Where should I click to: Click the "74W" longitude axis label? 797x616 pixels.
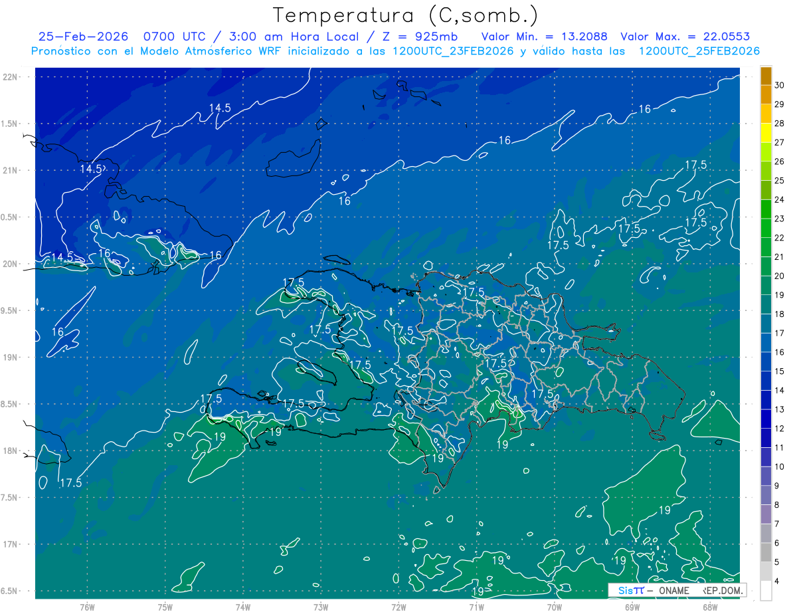tap(243, 607)
